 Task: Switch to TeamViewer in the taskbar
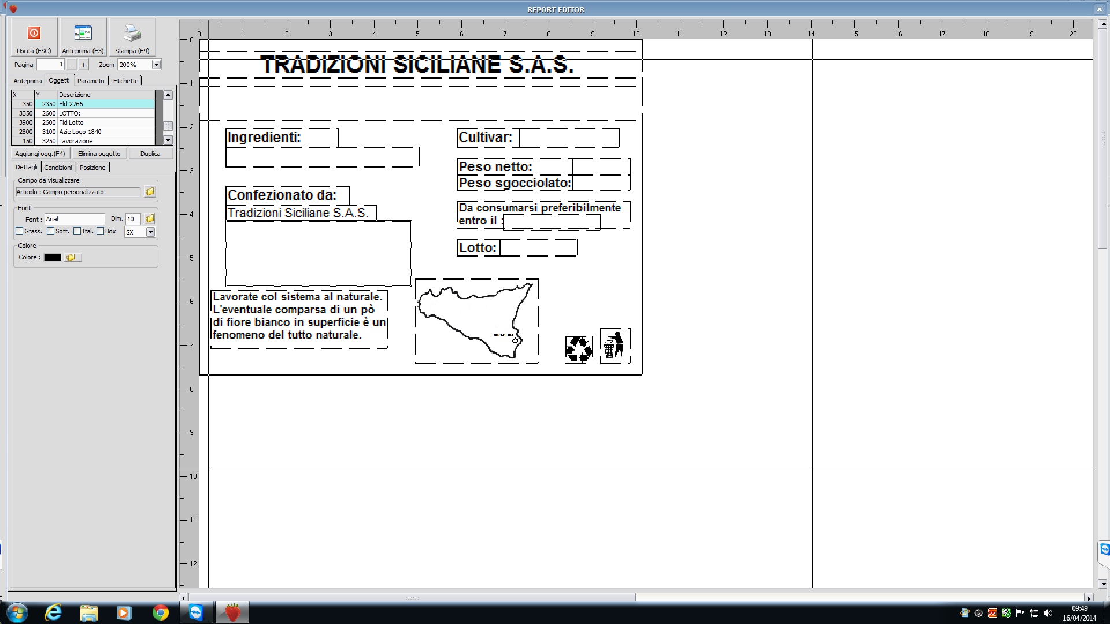point(196,612)
